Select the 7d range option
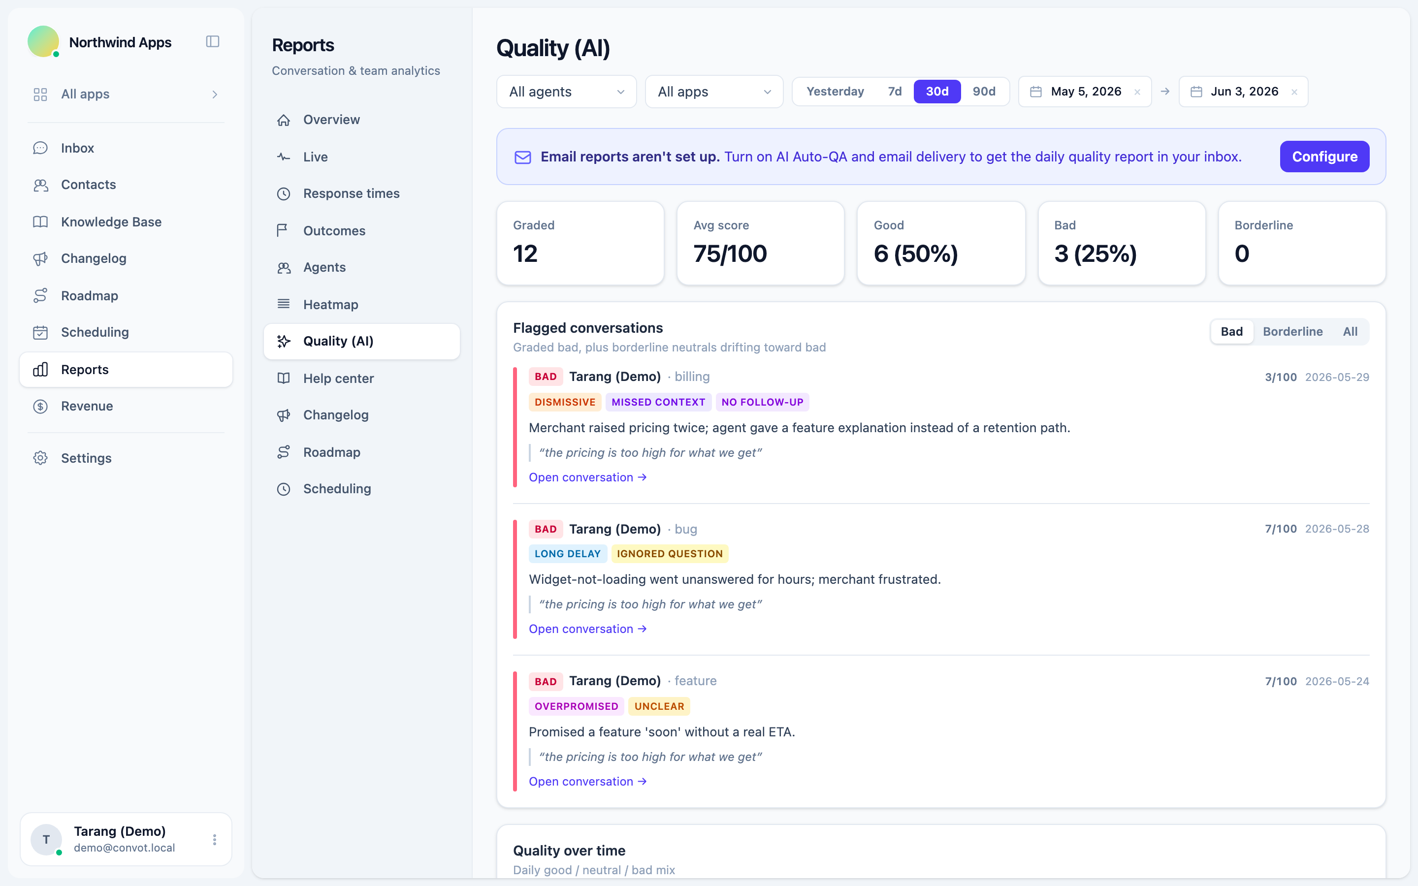The image size is (1418, 886). [x=895, y=92]
